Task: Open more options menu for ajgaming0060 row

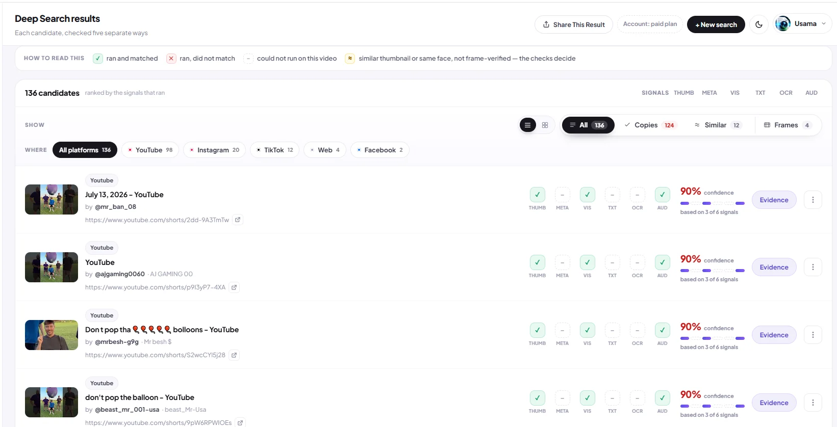Action: [x=813, y=267]
